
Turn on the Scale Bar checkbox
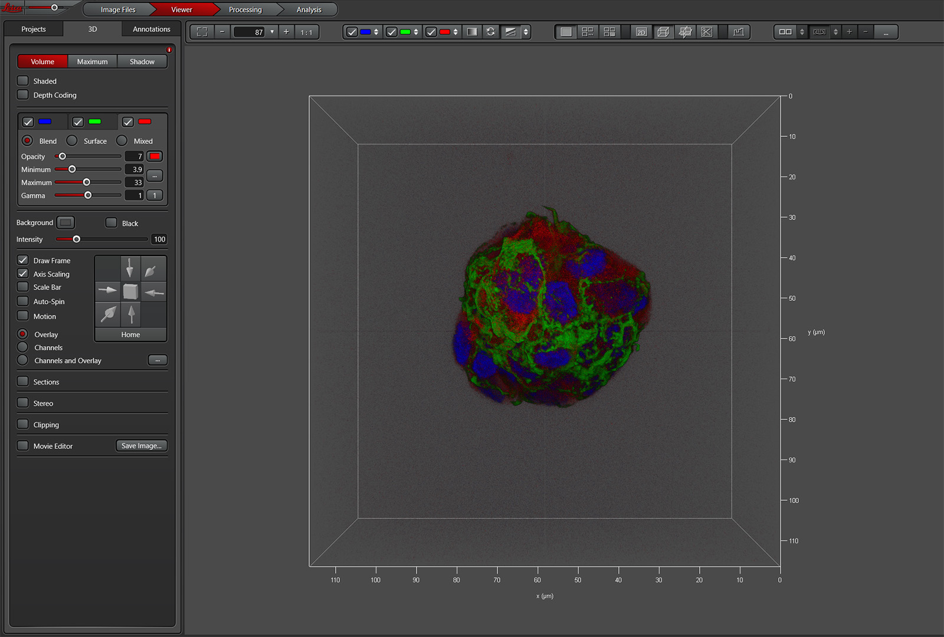coord(23,287)
